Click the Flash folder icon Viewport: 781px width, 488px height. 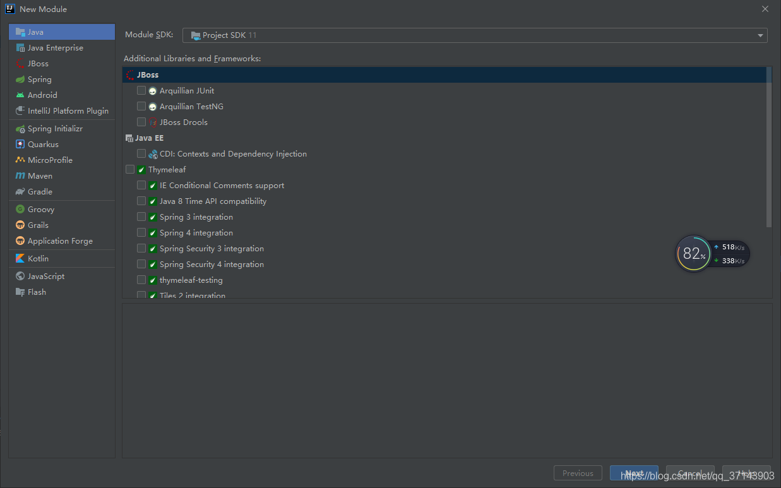(20, 292)
